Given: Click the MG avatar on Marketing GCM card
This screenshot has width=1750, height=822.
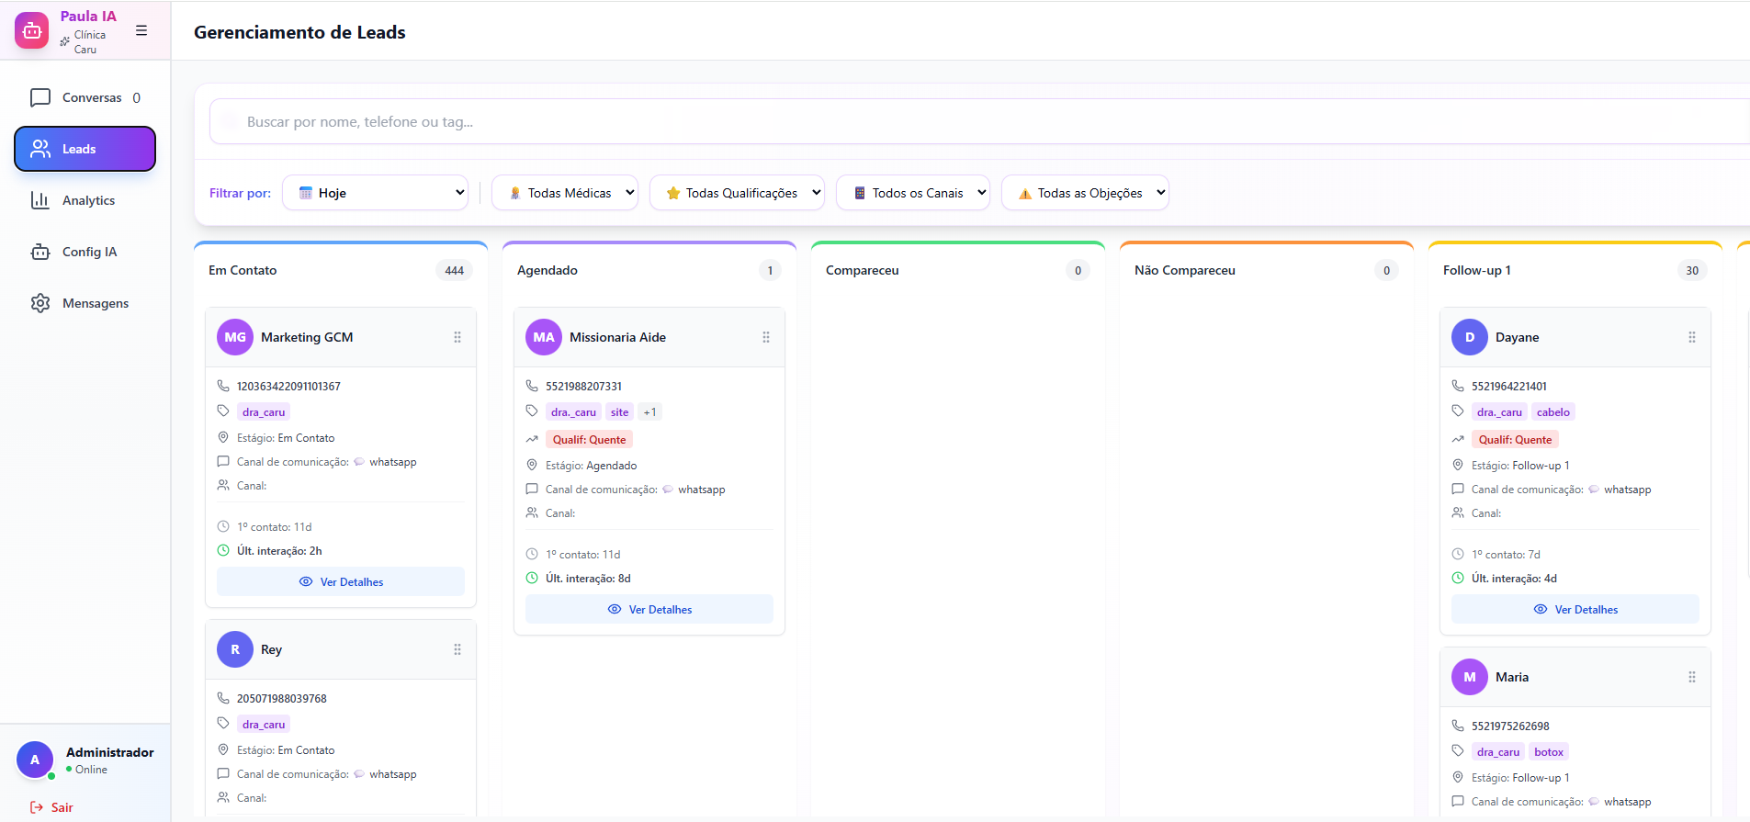Looking at the screenshot, I should (235, 337).
